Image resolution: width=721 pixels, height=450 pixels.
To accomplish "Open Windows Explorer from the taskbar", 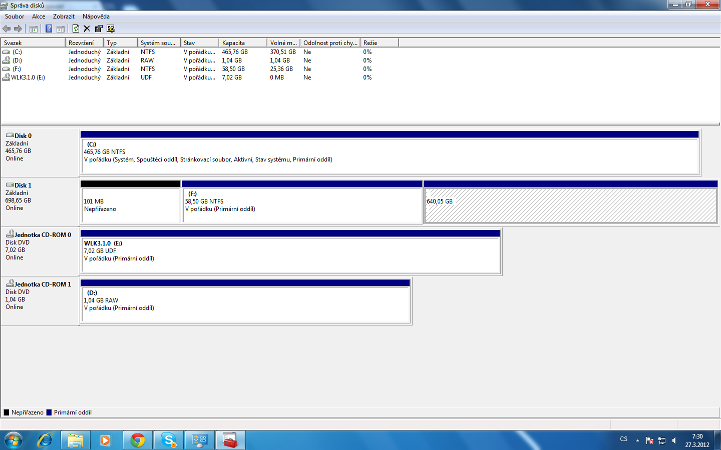I will coord(76,440).
